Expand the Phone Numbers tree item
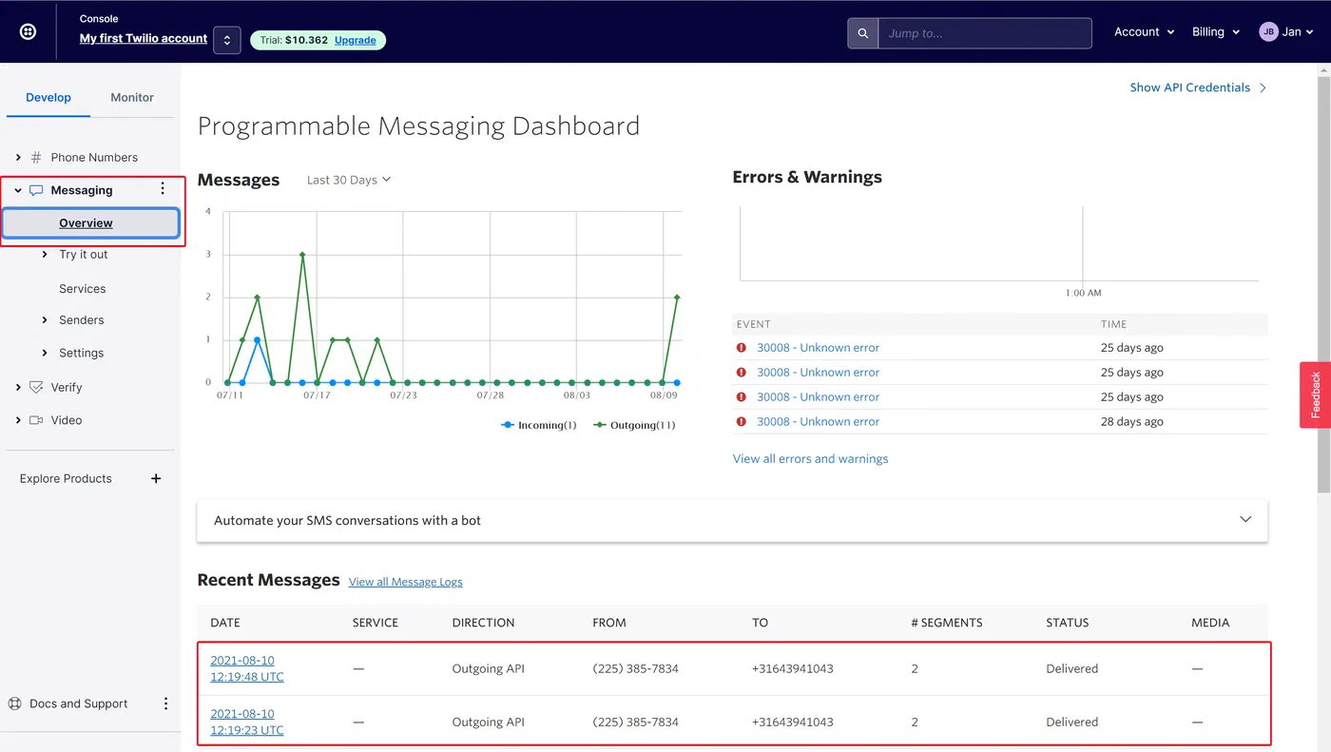This screenshot has height=752, width=1331. [18, 157]
